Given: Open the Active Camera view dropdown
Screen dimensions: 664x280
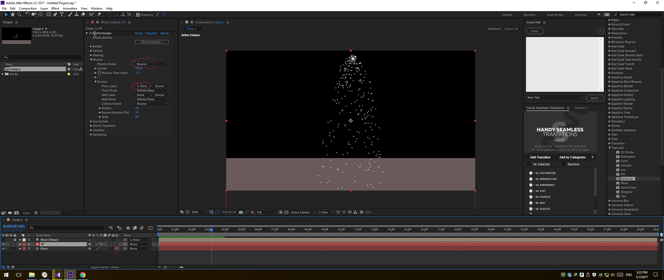Looking at the screenshot, I should point(303,212).
